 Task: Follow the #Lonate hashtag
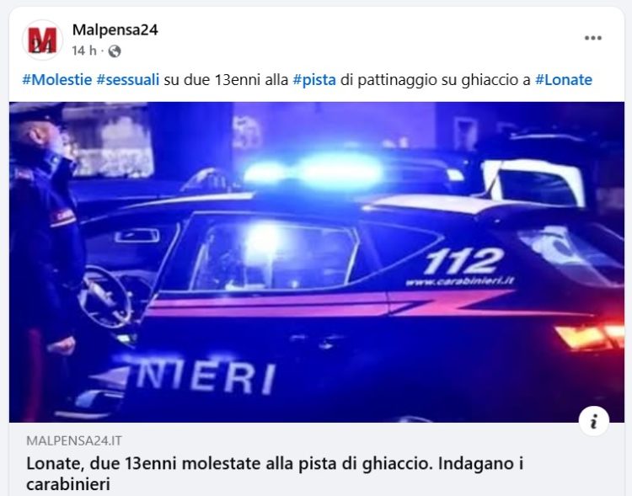coord(564,80)
